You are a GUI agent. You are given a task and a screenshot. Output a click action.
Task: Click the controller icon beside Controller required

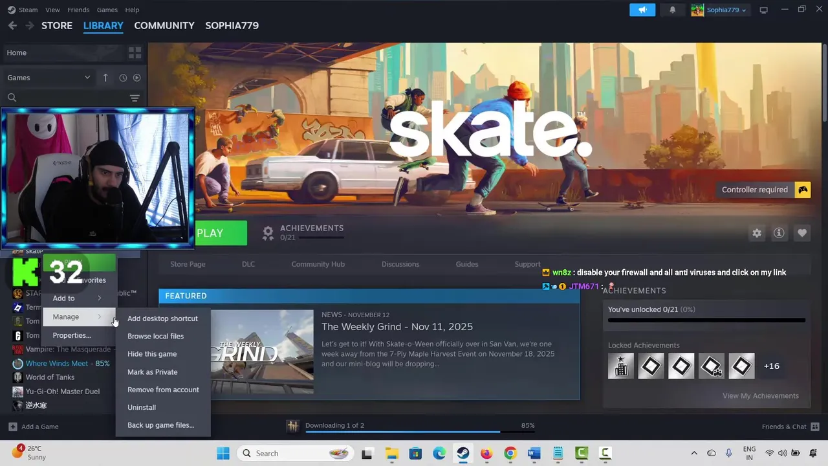(x=803, y=190)
